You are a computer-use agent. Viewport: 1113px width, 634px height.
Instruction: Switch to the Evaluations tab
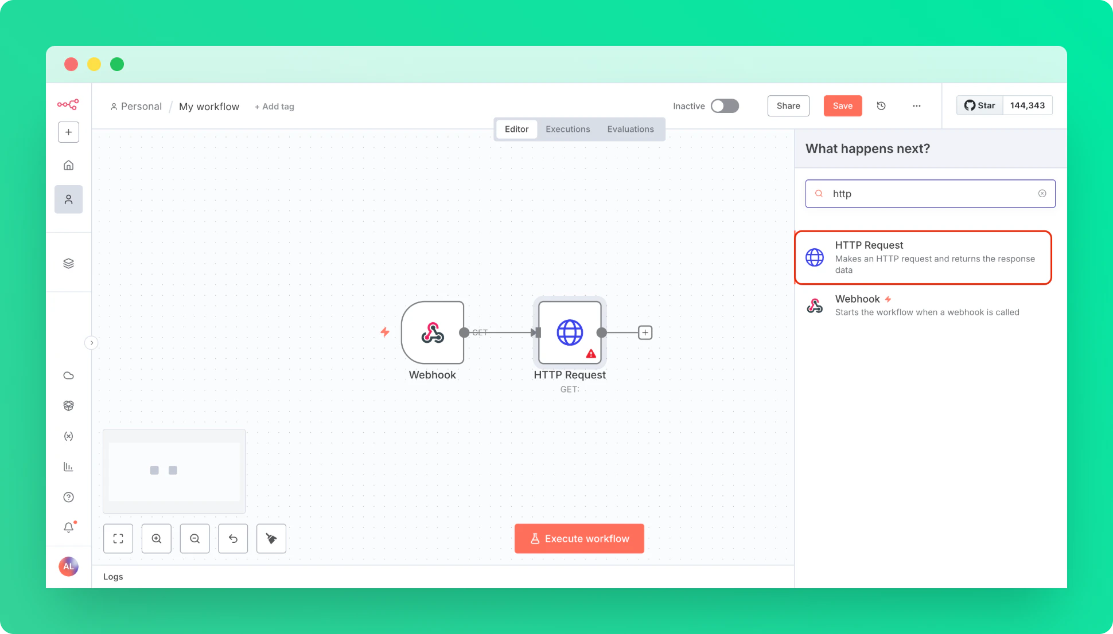(630, 130)
